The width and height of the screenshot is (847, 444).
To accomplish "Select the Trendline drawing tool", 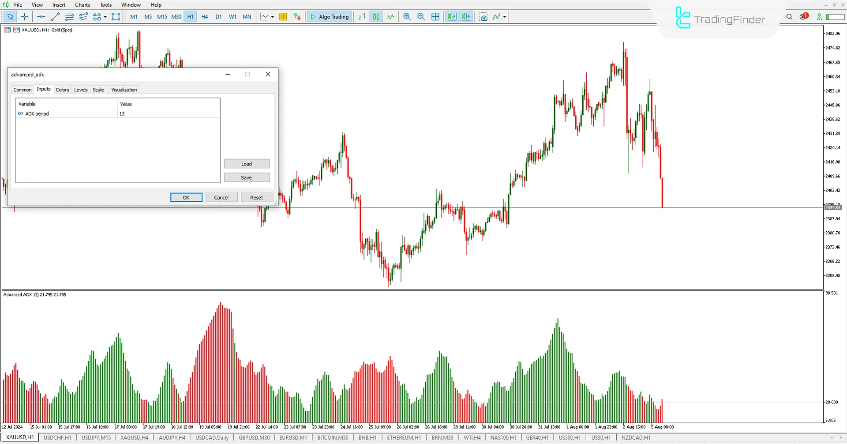I will (55, 17).
